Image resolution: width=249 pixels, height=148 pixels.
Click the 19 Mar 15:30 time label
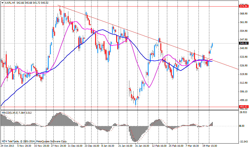coord(210,146)
